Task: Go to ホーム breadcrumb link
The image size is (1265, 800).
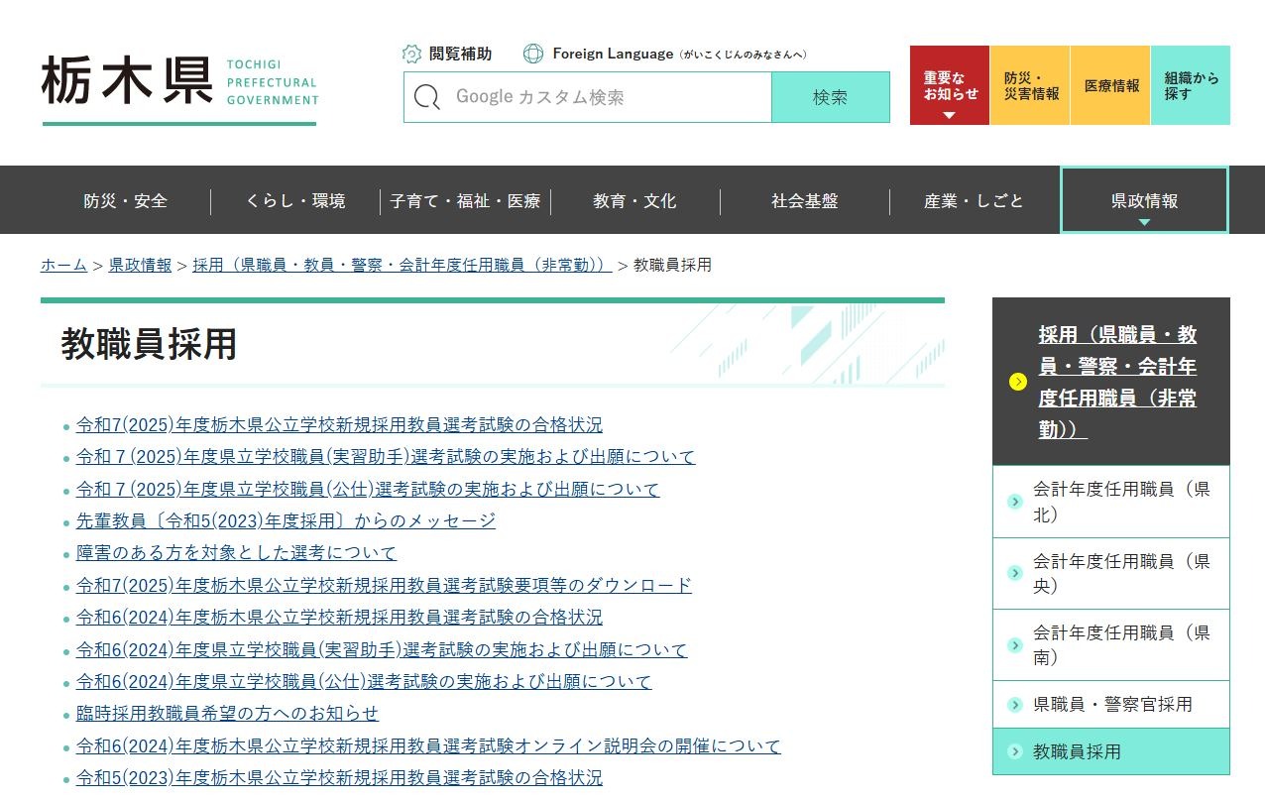Action: click(63, 265)
